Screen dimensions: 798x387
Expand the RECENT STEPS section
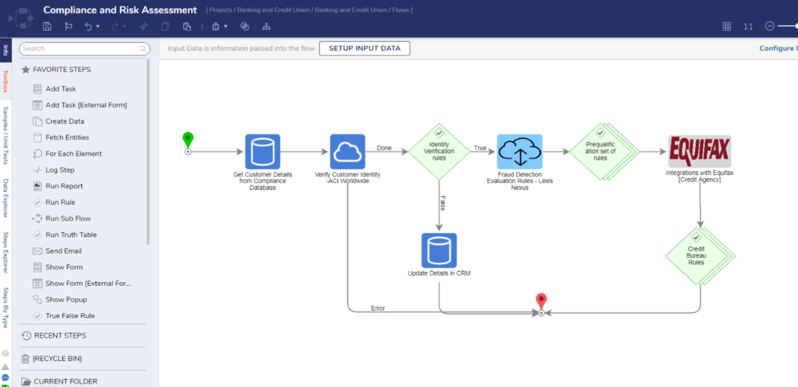click(x=54, y=336)
